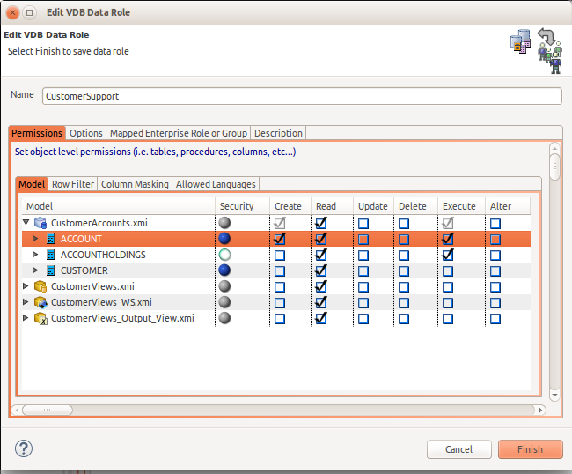Enable Alter permission for CustomerAccounts.xmi
Screen dimensions: 572x474
click(x=495, y=224)
